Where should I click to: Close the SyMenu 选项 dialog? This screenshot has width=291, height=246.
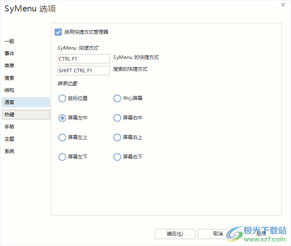click(x=283, y=4)
